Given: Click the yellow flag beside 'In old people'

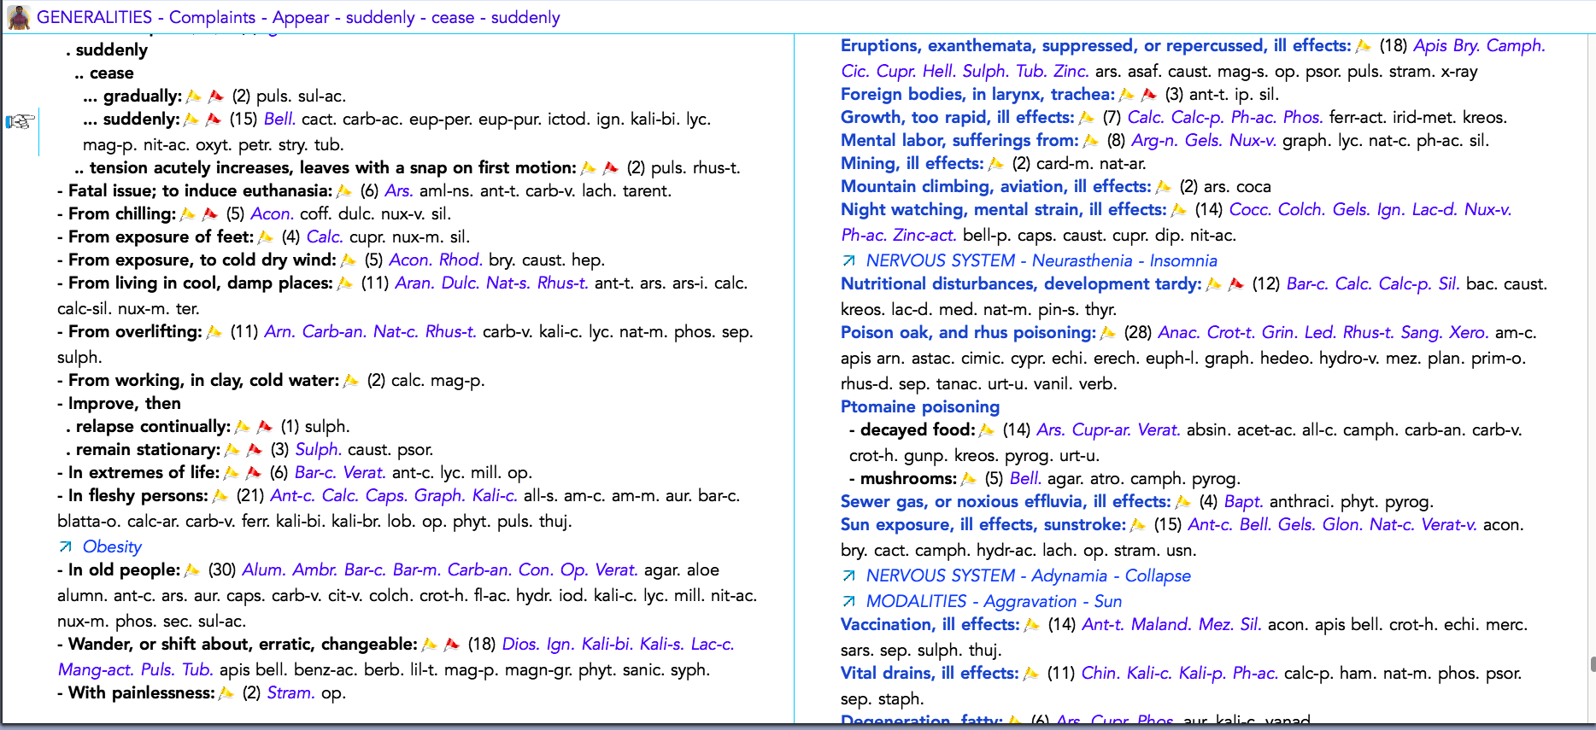Looking at the screenshot, I should 192,569.
